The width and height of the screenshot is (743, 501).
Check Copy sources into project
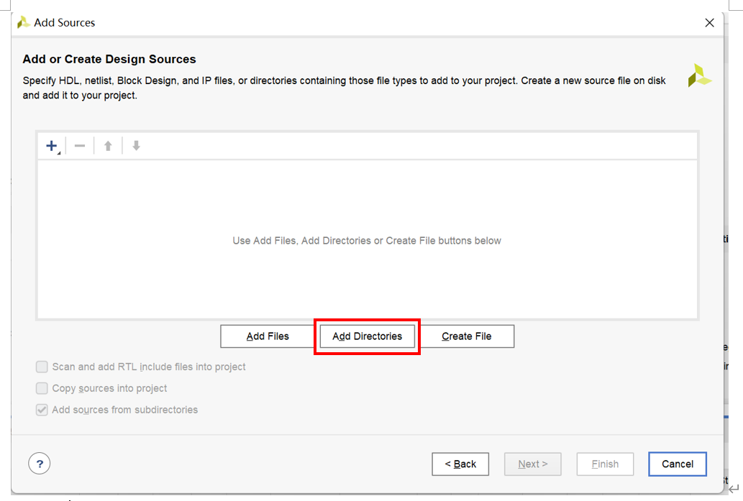point(42,388)
